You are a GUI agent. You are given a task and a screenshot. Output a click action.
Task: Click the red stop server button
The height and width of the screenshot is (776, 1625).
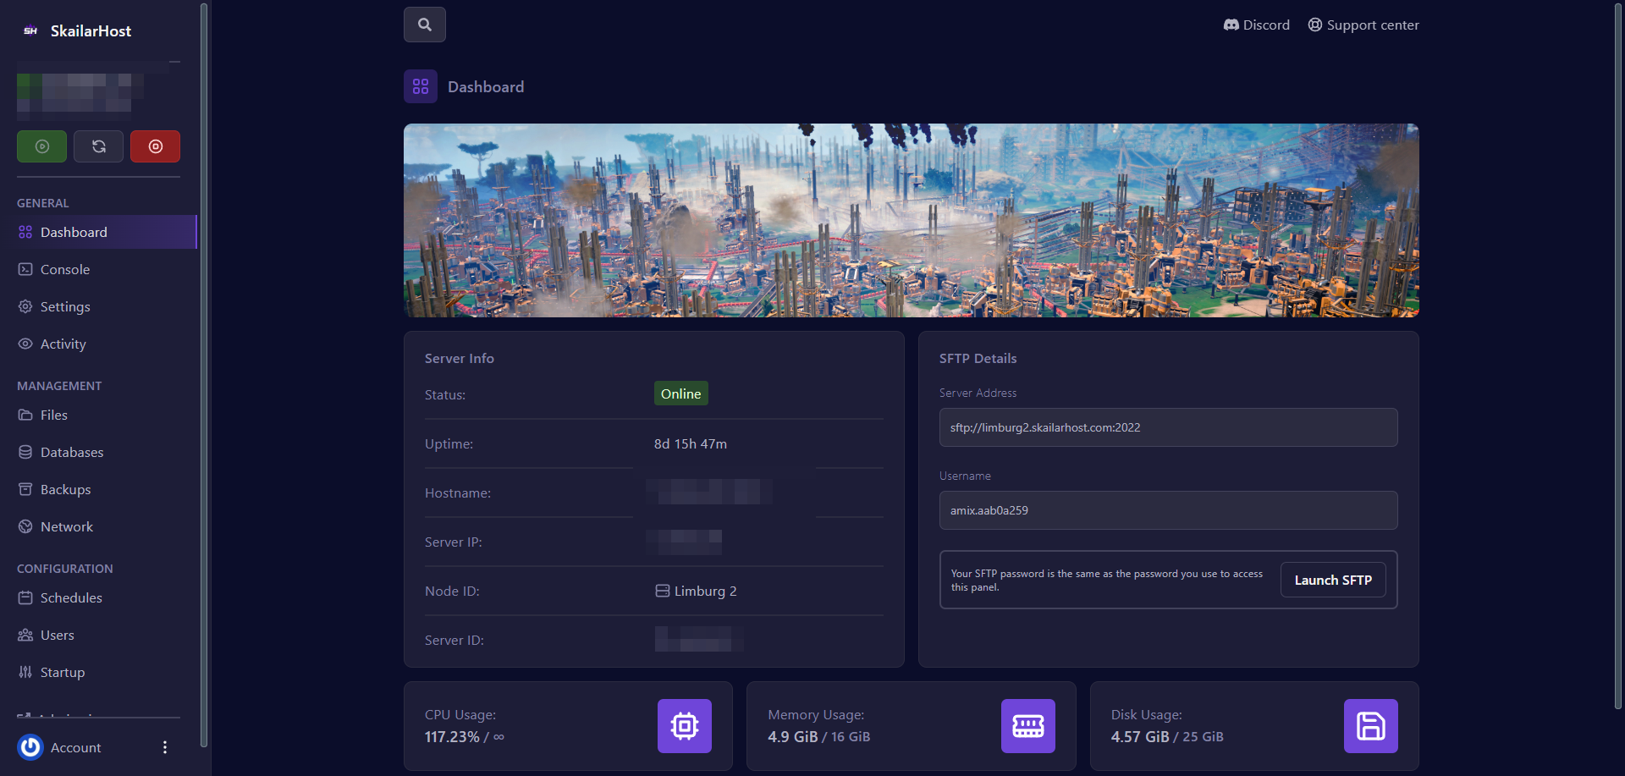tap(155, 146)
